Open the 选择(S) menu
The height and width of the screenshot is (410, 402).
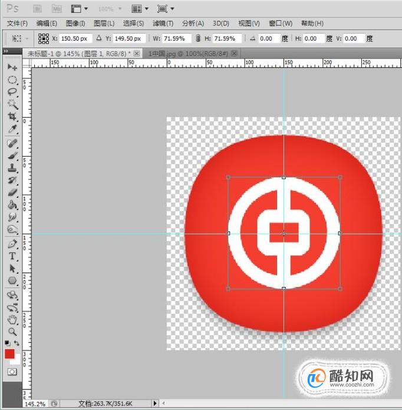(x=133, y=24)
